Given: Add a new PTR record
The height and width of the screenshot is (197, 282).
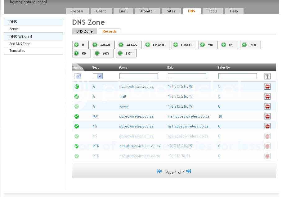Looking at the screenshot, I should [250, 45].
